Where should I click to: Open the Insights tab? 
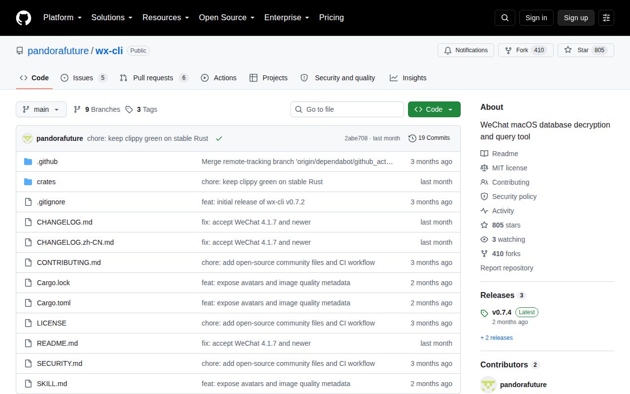408,78
